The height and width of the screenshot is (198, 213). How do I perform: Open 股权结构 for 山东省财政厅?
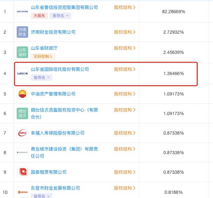click(125, 48)
